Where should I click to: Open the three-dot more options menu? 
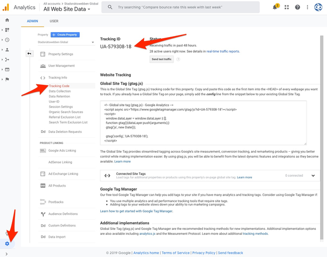pyautogui.click(x=307, y=7)
